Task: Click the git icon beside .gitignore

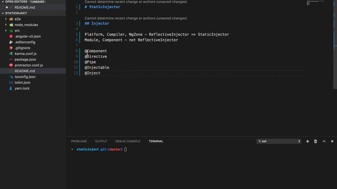Action: [x=11, y=48]
